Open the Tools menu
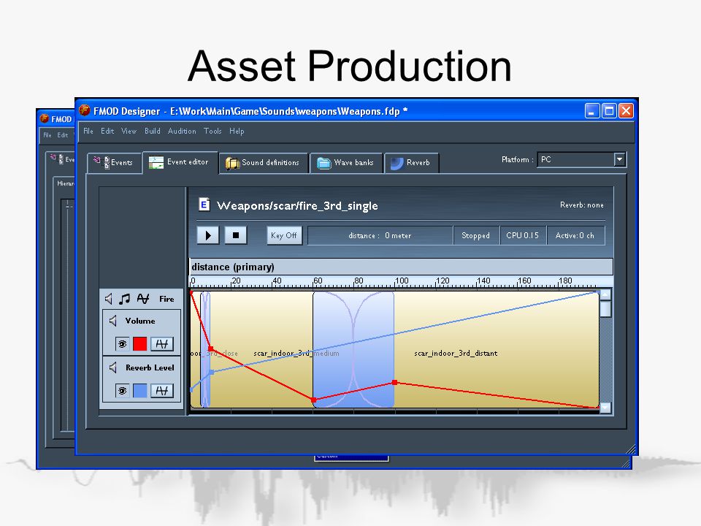The image size is (701, 526). [x=212, y=131]
